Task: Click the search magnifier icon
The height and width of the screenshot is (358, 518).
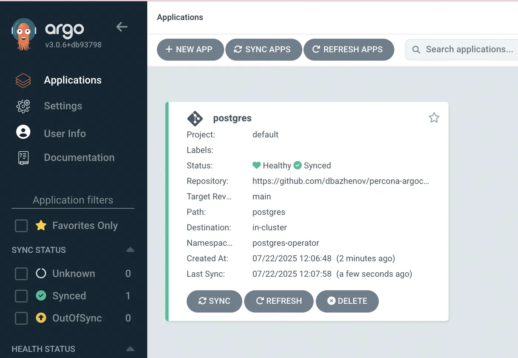Action: coord(416,50)
